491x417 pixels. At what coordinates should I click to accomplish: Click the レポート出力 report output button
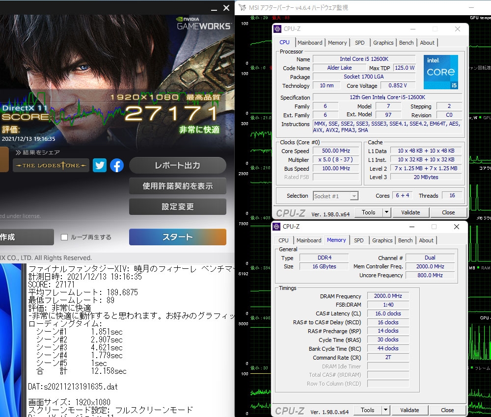pos(178,165)
